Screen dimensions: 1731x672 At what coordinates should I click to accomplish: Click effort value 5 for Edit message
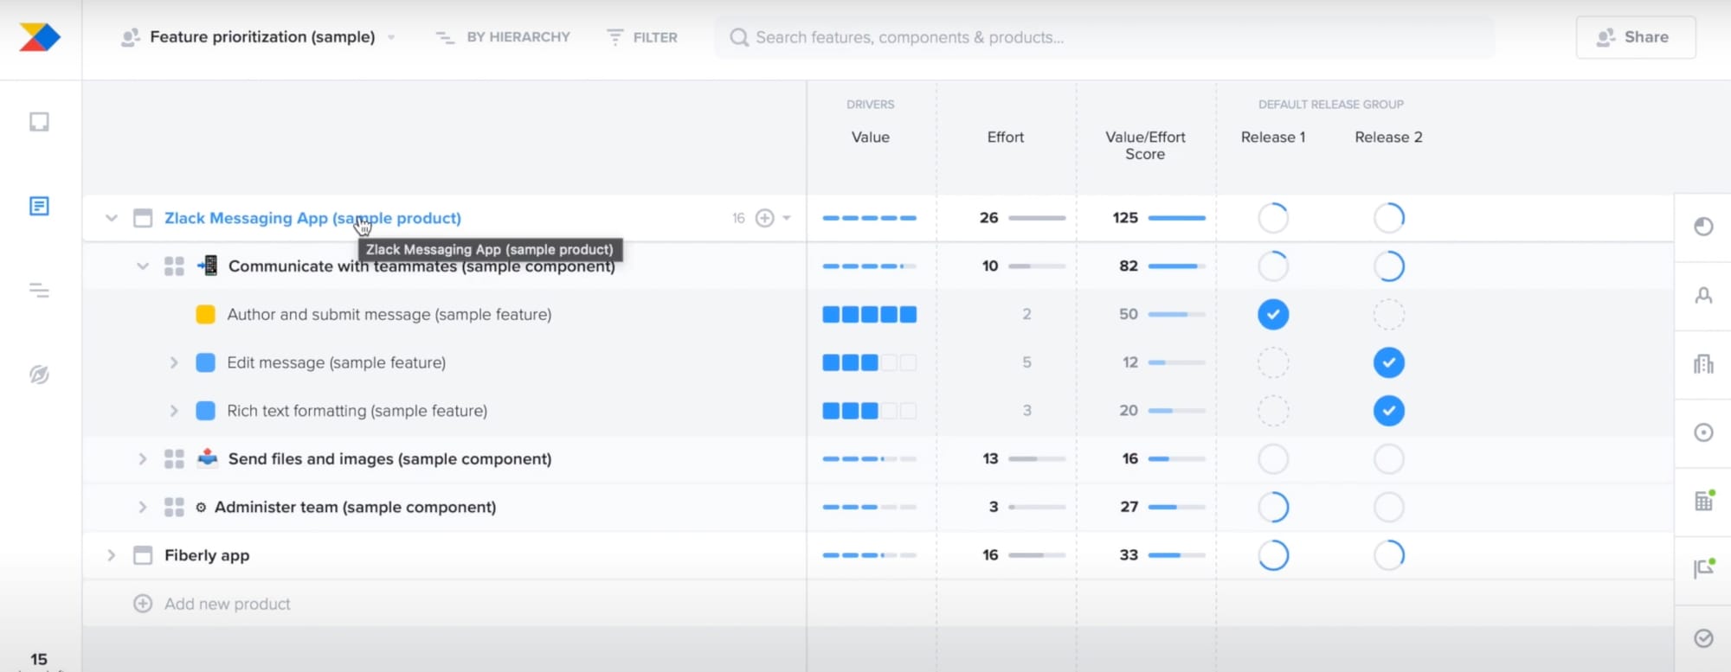coord(1026,362)
